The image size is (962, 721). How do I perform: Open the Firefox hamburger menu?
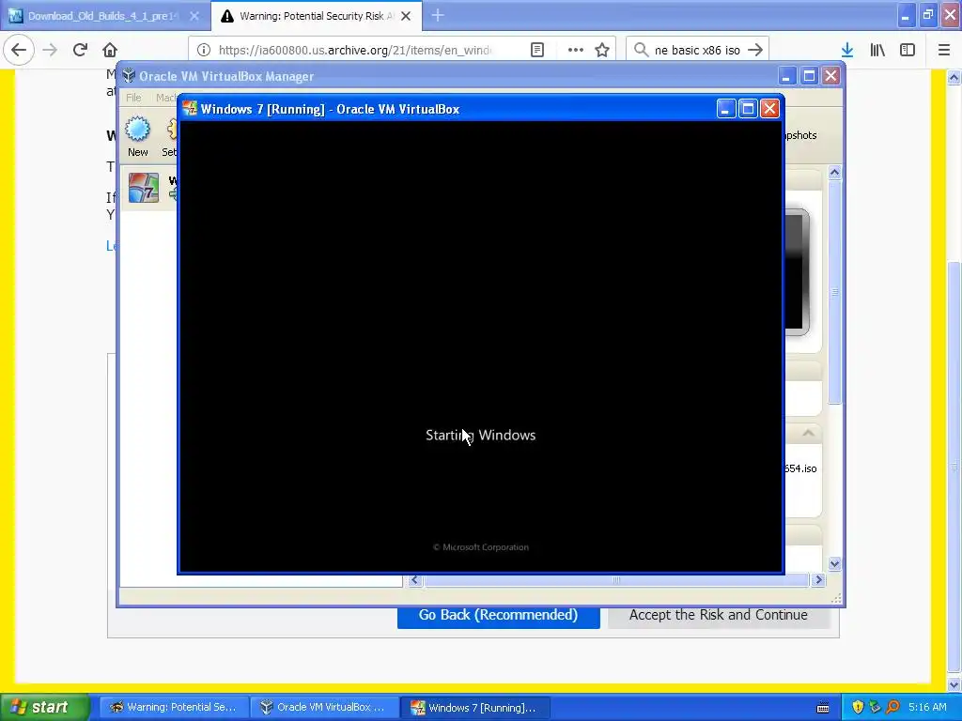pos(944,50)
